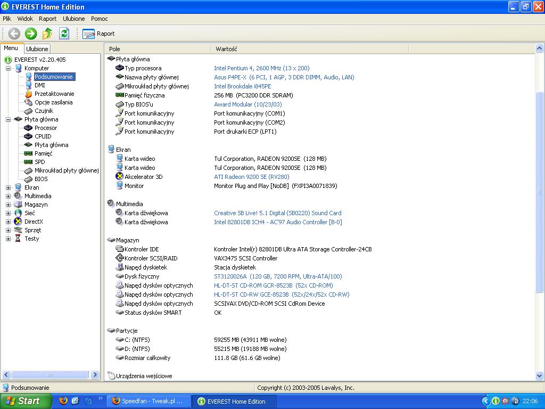Open Asus P4PE-X motherboard link
This screenshot has width=545, height=409.
pyautogui.click(x=284, y=77)
